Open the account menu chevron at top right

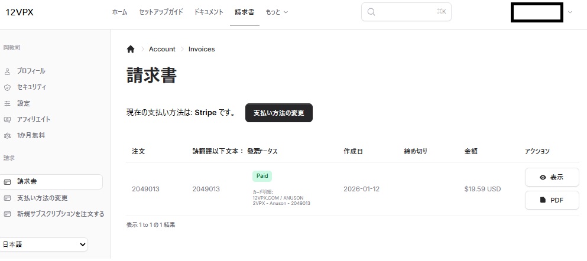pyautogui.click(x=570, y=12)
